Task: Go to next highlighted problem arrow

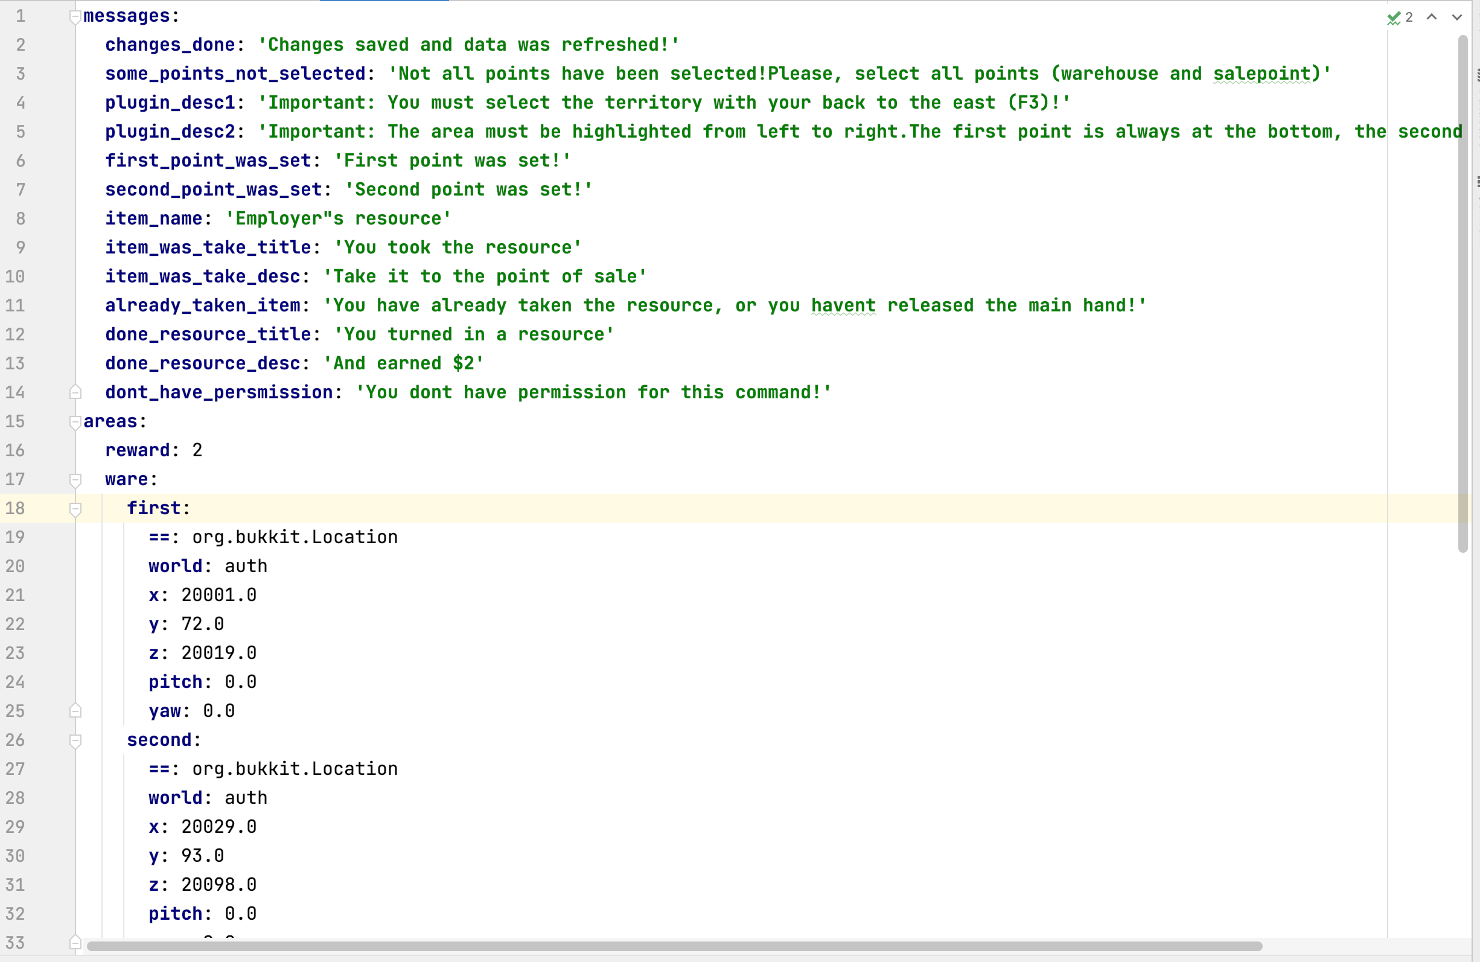Action: click(1456, 18)
